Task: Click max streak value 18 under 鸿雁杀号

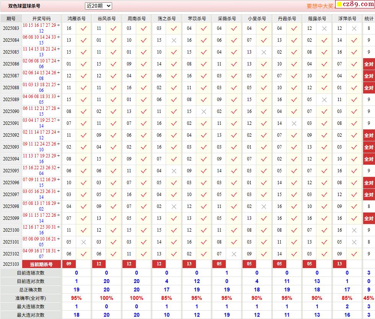Action: (76, 315)
